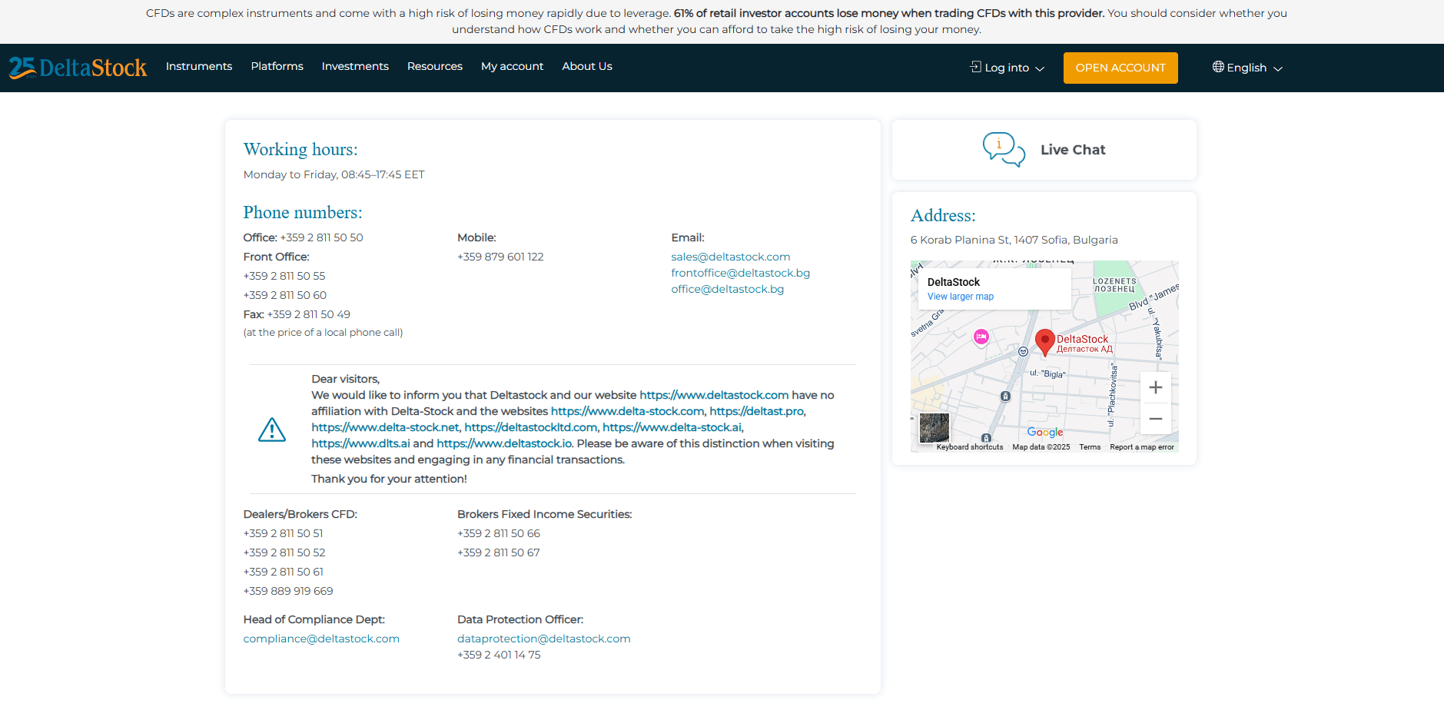Click Fax number +359 2 811 50 49

tap(309, 314)
